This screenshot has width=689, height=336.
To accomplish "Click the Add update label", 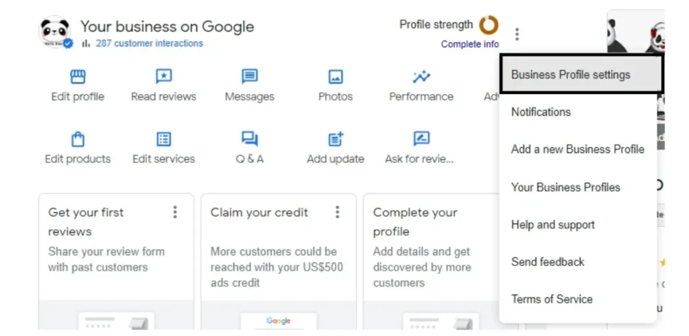I will coord(336,159).
